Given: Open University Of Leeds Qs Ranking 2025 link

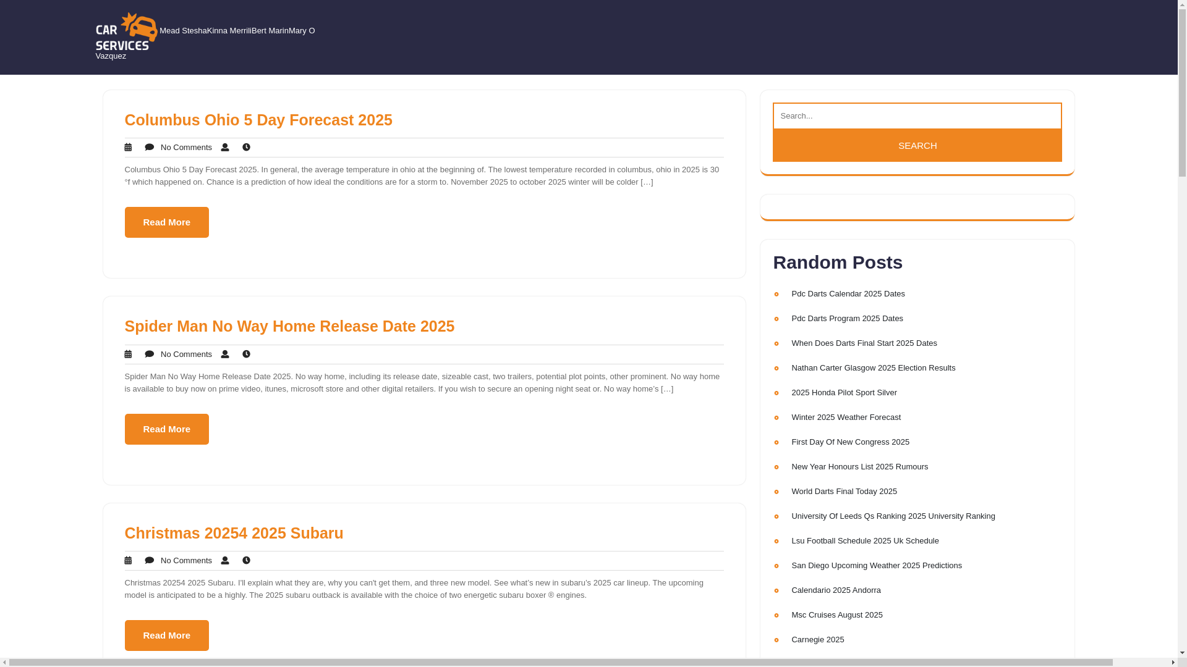Looking at the screenshot, I should point(893,516).
